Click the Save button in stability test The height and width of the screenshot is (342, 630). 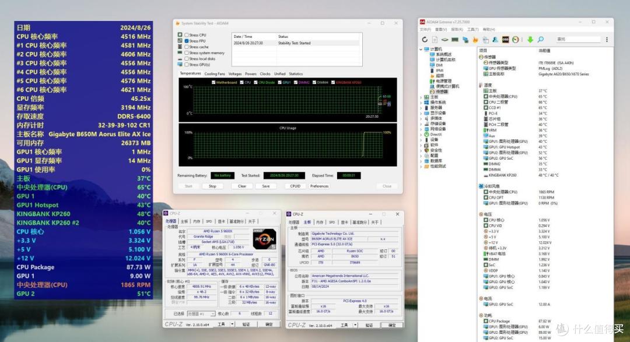(x=266, y=186)
